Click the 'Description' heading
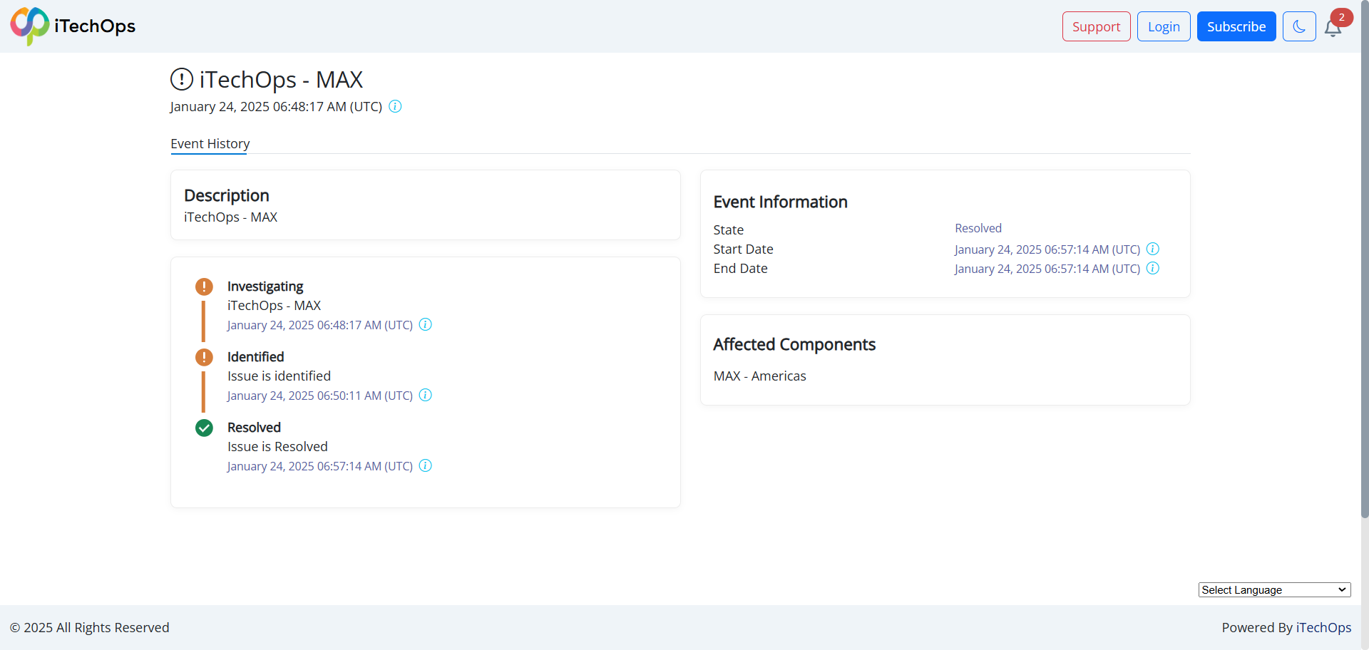This screenshot has height=650, width=1369. tap(227, 196)
